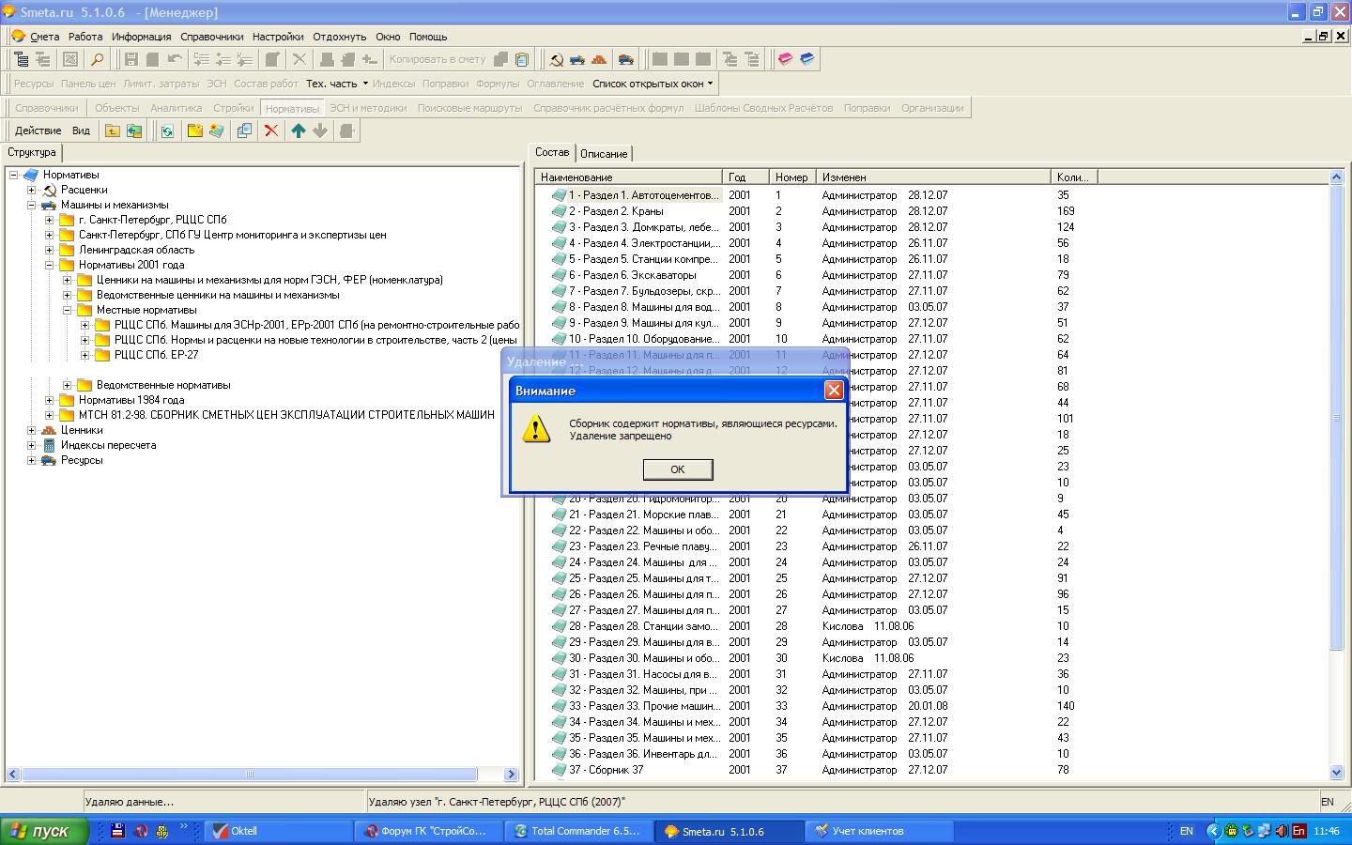Click the save diskette icon in toolbar
The image size is (1352, 845).
(131, 59)
